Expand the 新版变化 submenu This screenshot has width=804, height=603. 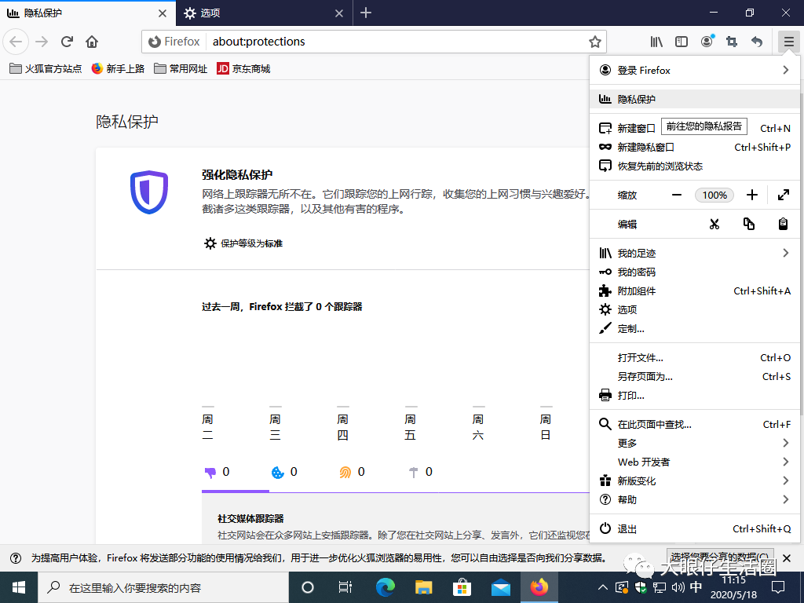click(694, 481)
